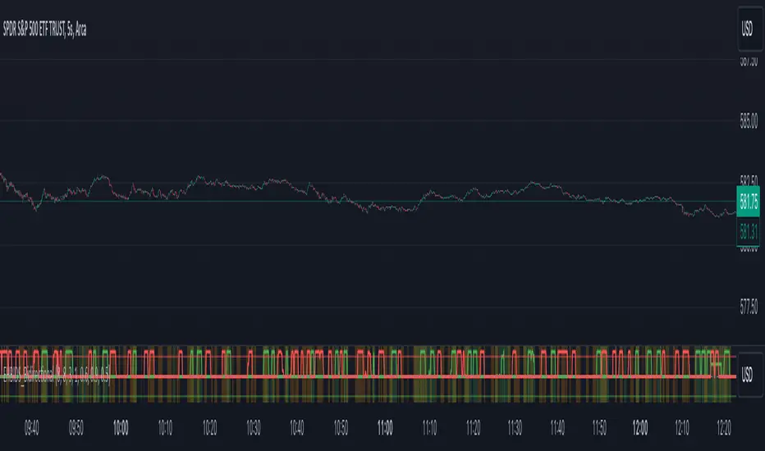Click the 585.00 price scale label
Image resolution: width=765 pixels, height=451 pixels.
[x=747, y=121]
